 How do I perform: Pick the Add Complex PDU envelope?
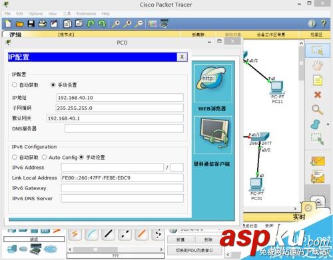coord(318,177)
